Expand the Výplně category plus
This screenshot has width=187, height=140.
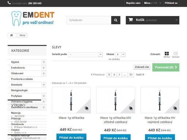point(44,62)
